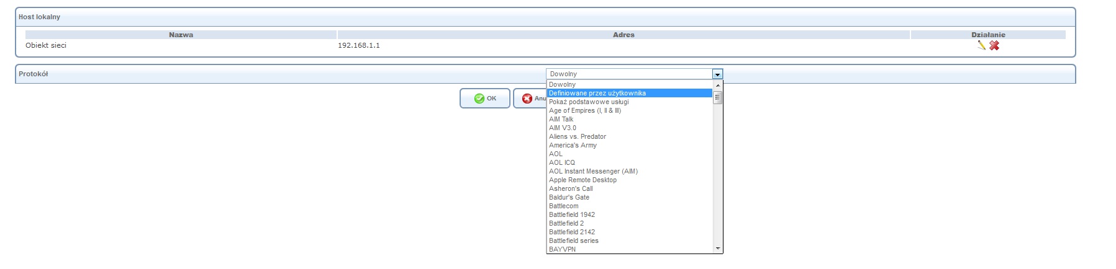Select AOL Instant Messenger (AIM)

click(x=630, y=171)
